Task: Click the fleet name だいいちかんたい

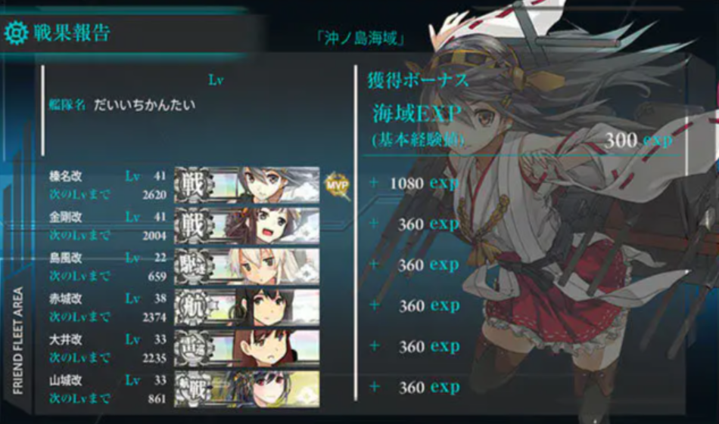Action: click(145, 105)
